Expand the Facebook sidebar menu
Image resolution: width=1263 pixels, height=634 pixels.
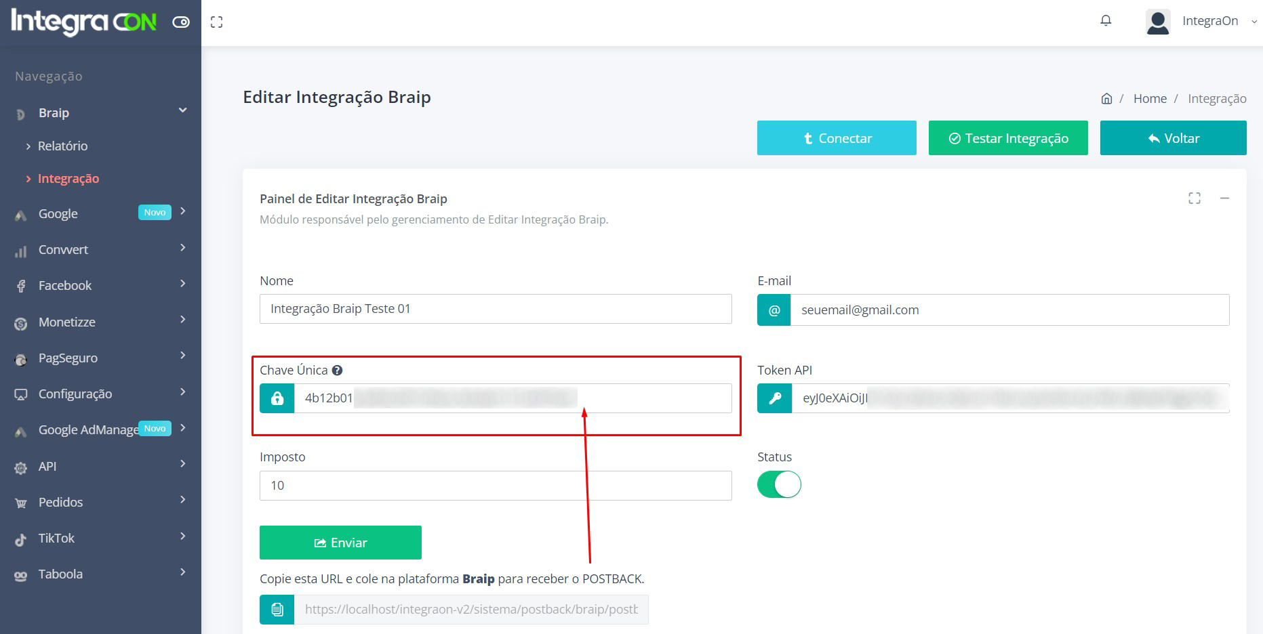tap(100, 286)
